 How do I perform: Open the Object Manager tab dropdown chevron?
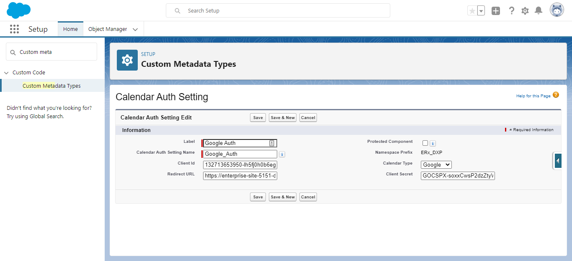coord(135,29)
